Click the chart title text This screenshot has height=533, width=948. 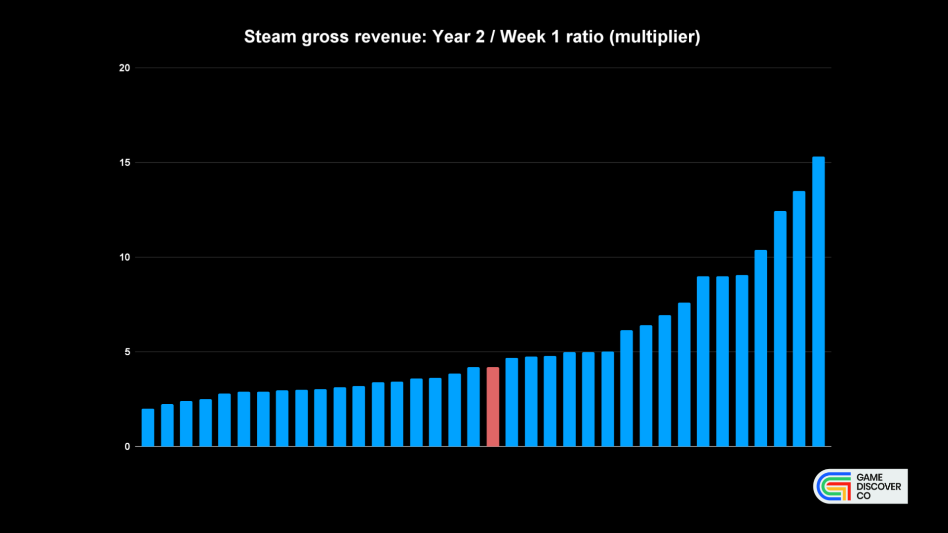tap(472, 36)
